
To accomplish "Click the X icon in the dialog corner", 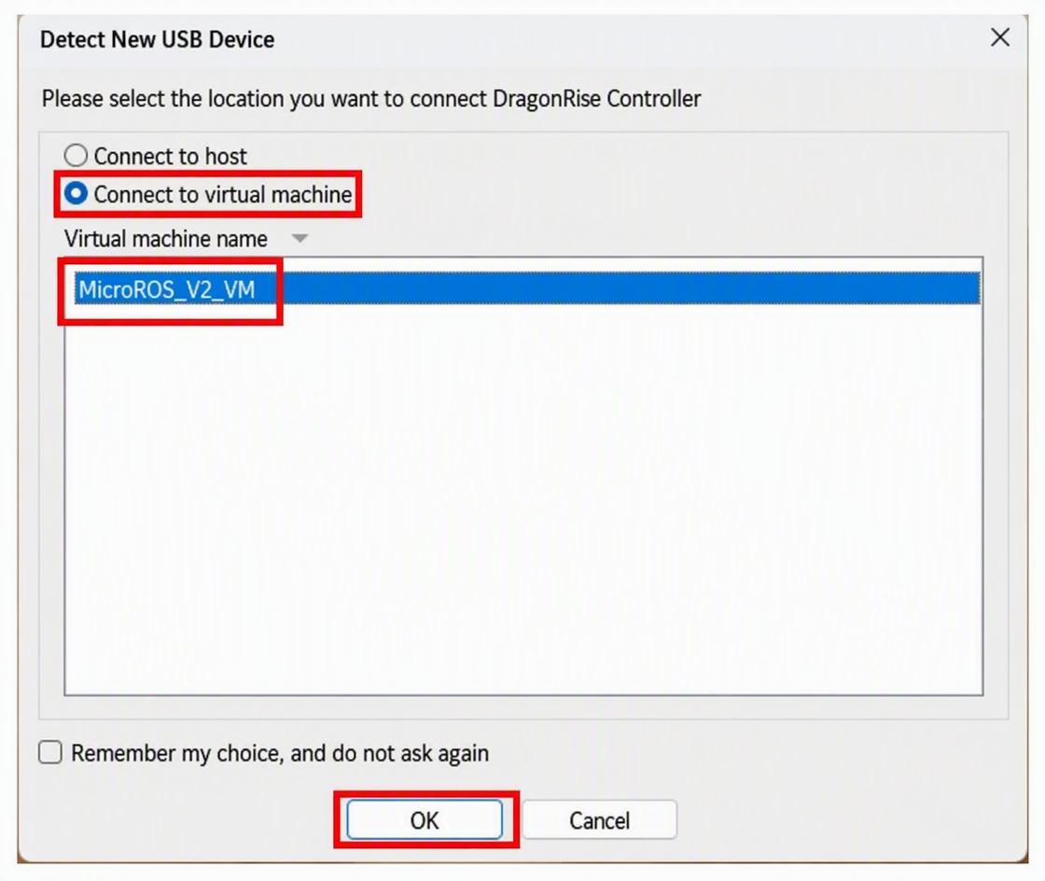I will pyautogui.click(x=999, y=37).
